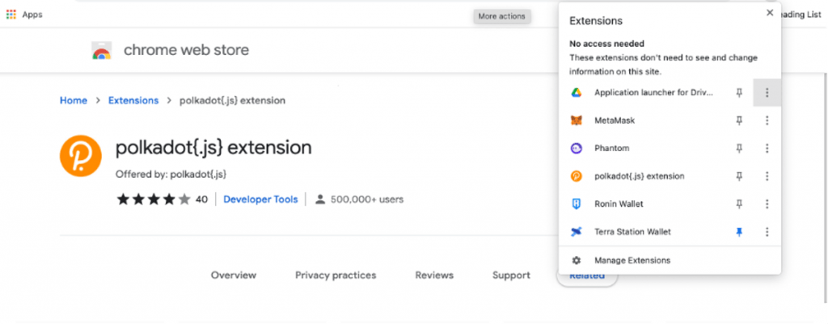Open three-dot menu for Phantom

[x=767, y=149]
